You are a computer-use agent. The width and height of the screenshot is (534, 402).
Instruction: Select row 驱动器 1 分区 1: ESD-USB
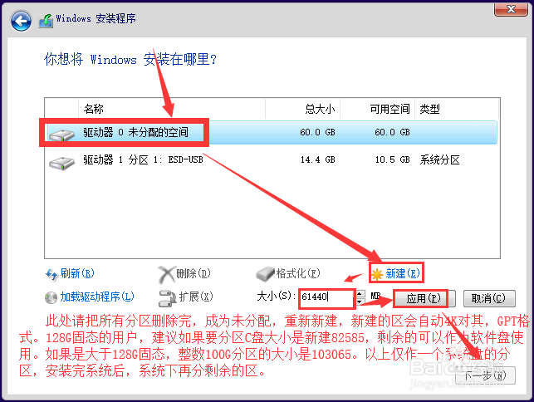click(x=272, y=159)
